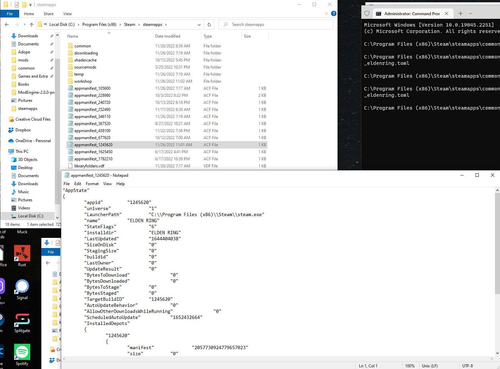Open Spotify desktop shortcut

[22, 355]
